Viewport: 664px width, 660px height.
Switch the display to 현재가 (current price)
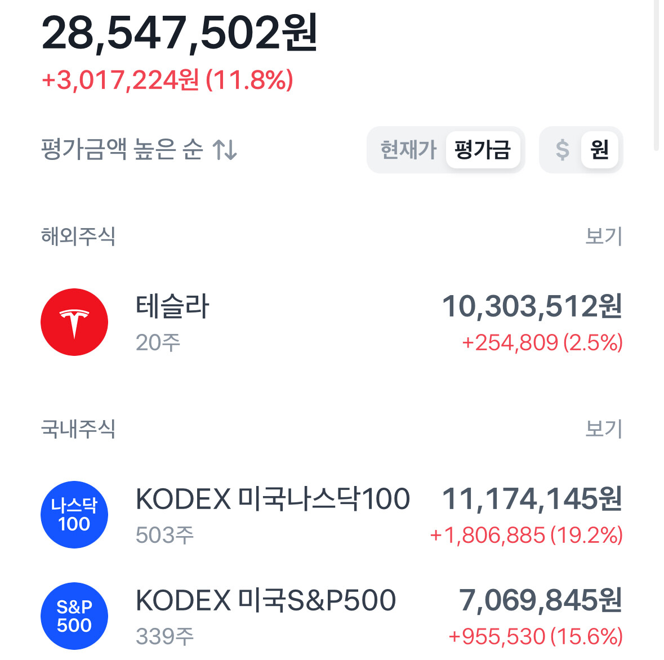coord(408,150)
